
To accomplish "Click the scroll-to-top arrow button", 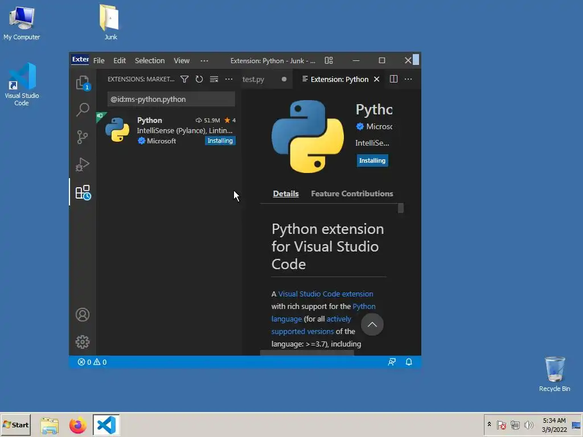I will tap(372, 324).
